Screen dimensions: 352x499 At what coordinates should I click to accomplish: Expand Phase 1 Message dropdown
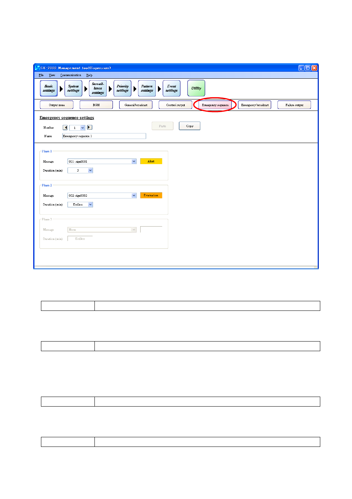(134, 162)
